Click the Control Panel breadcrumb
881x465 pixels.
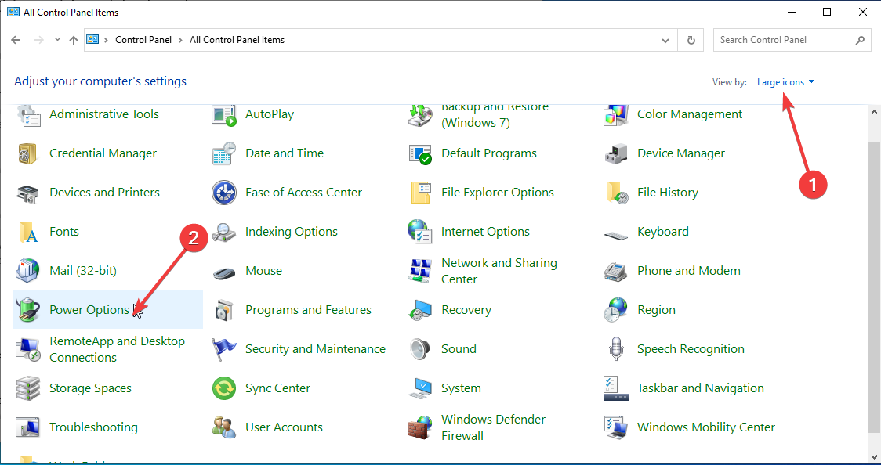coord(143,40)
